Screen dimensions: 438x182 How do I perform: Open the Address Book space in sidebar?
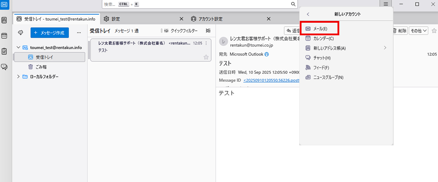(4, 20)
